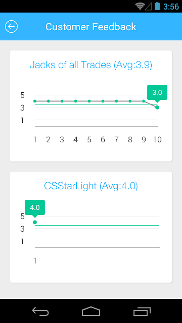
Task: Open CSStarLight (Avg:4.0) title
Action: point(91,186)
